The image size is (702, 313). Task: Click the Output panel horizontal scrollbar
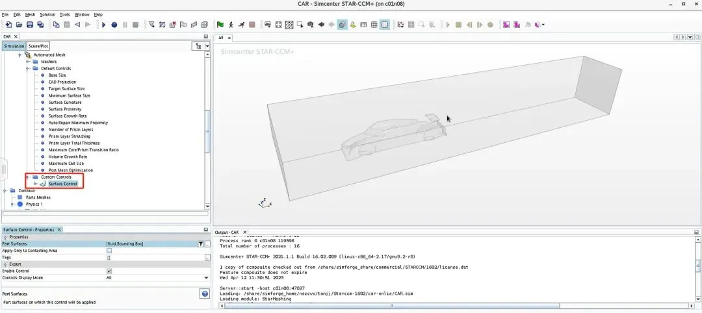(x=392, y=306)
